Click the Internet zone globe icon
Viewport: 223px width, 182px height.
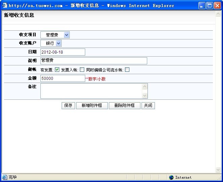point(171,177)
